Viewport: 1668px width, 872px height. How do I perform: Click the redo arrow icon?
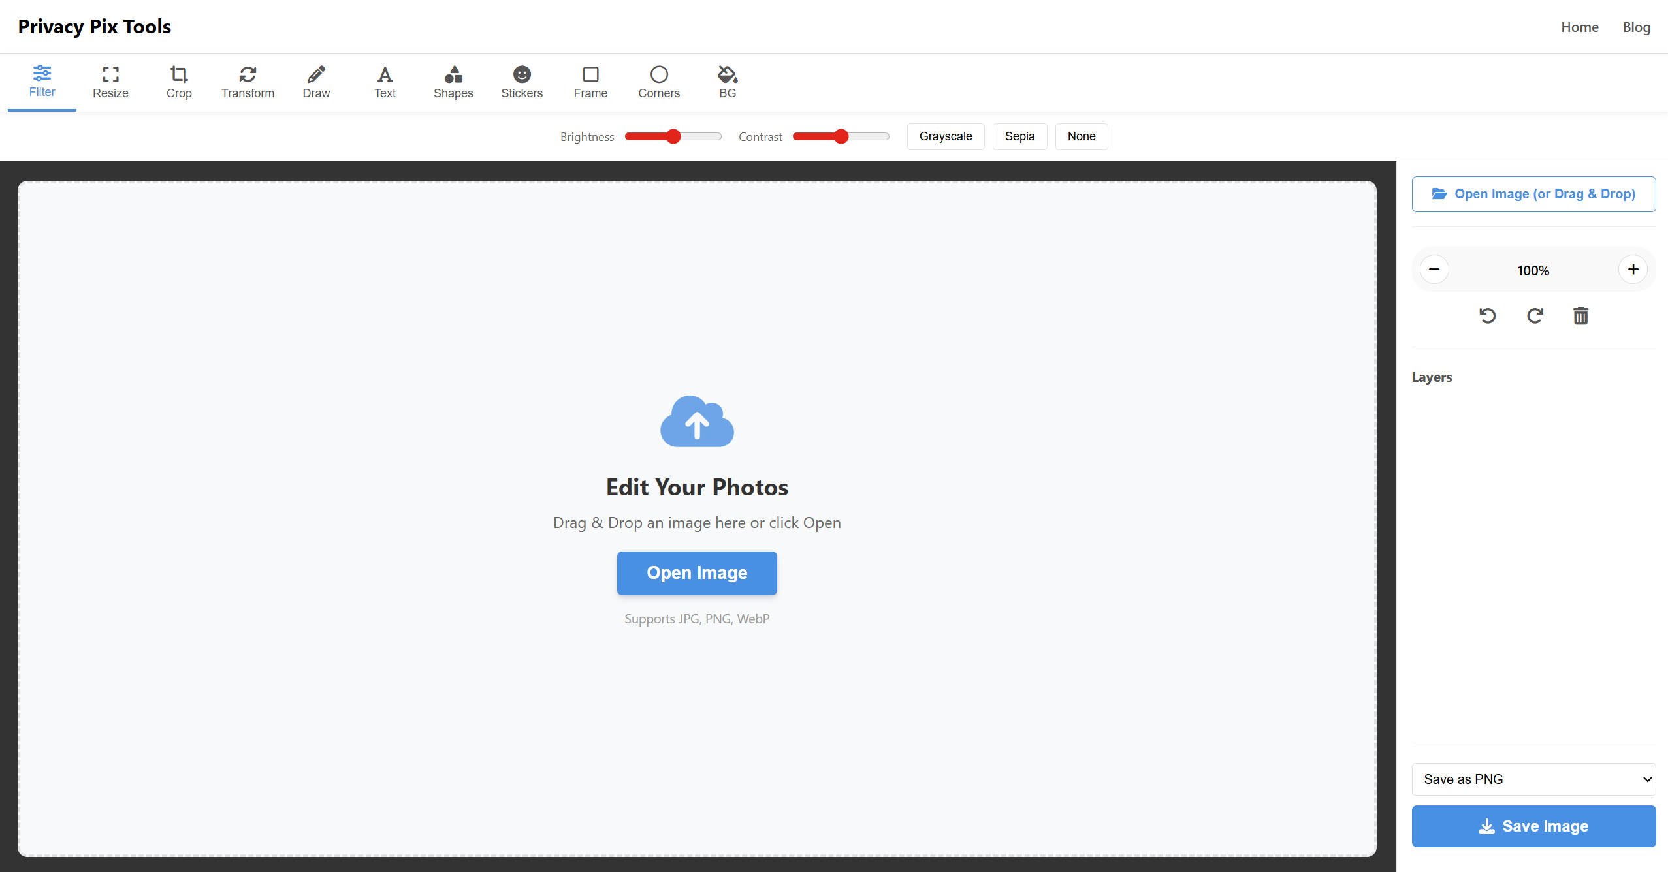pyautogui.click(x=1534, y=316)
